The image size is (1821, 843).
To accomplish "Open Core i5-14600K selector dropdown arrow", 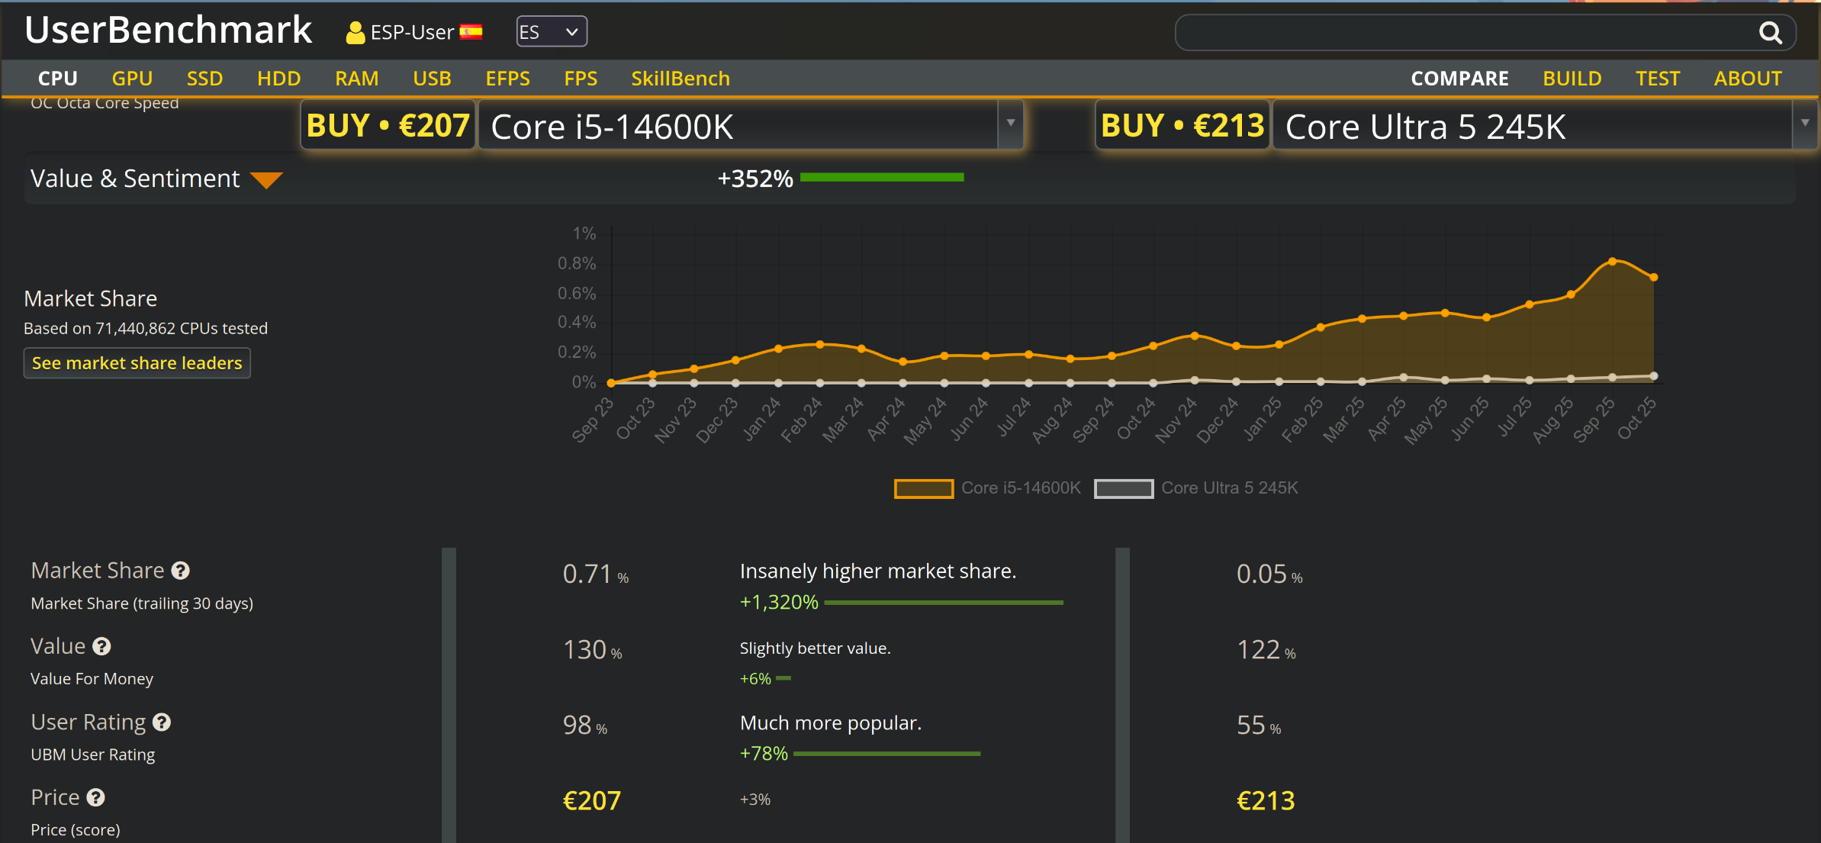I will pyautogui.click(x=1011, y=124).
